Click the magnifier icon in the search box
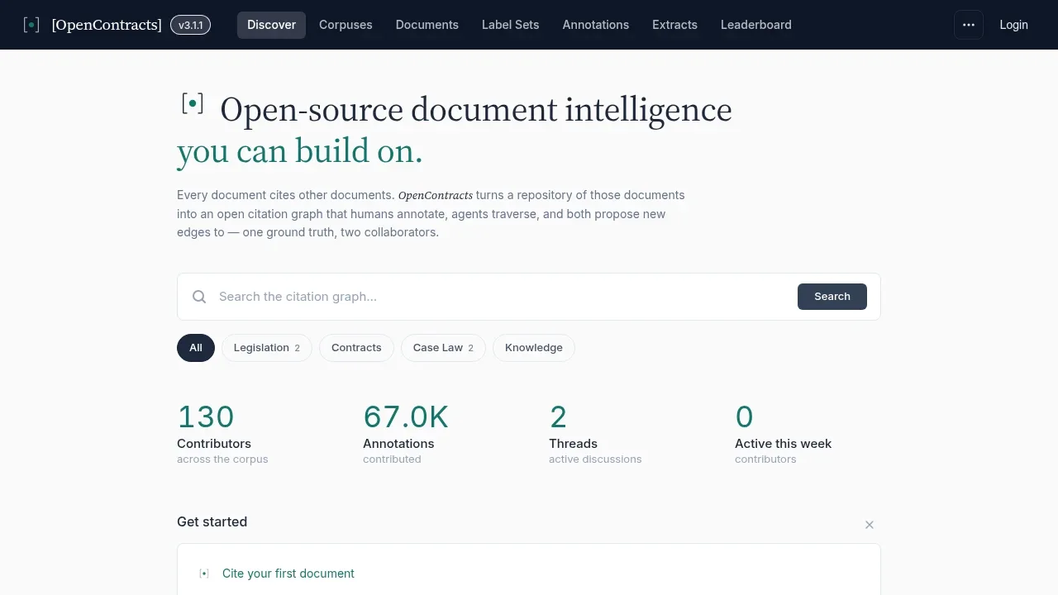1058x595 pixels. [x=199, y=297]
